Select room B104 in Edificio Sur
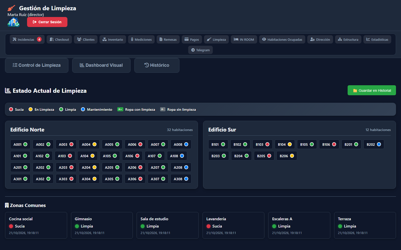Screen dimensions: 401x250 click(x=285, y=144)
